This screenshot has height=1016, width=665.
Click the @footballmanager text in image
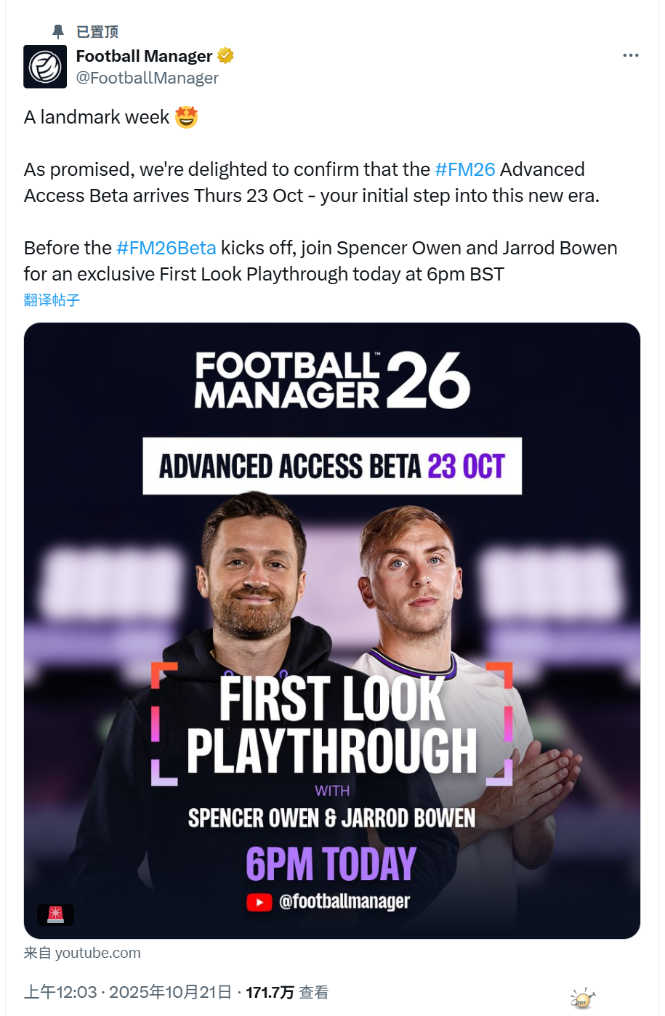[x=344, y=902]
